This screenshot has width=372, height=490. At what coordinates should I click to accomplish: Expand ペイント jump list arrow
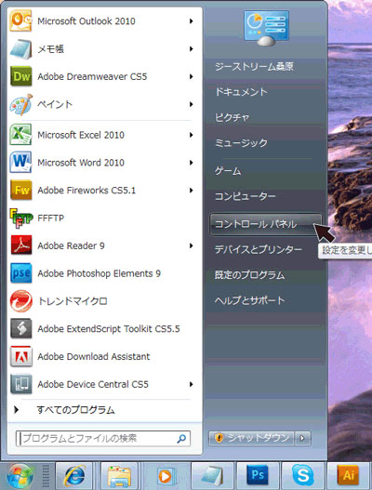(x=191, y=104)
